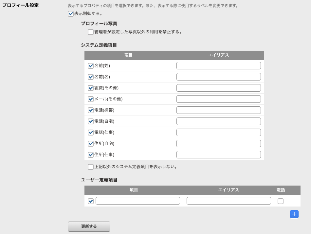Image resolution: width=311 pixels, height=234 pixels.
Task: Check 上記以外のシステム定義項目を表示しない option
Action: pyautogui.click(x=91, y=167)
